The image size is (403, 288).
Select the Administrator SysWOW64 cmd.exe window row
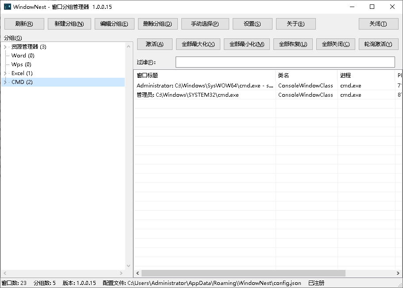[268, 86]
